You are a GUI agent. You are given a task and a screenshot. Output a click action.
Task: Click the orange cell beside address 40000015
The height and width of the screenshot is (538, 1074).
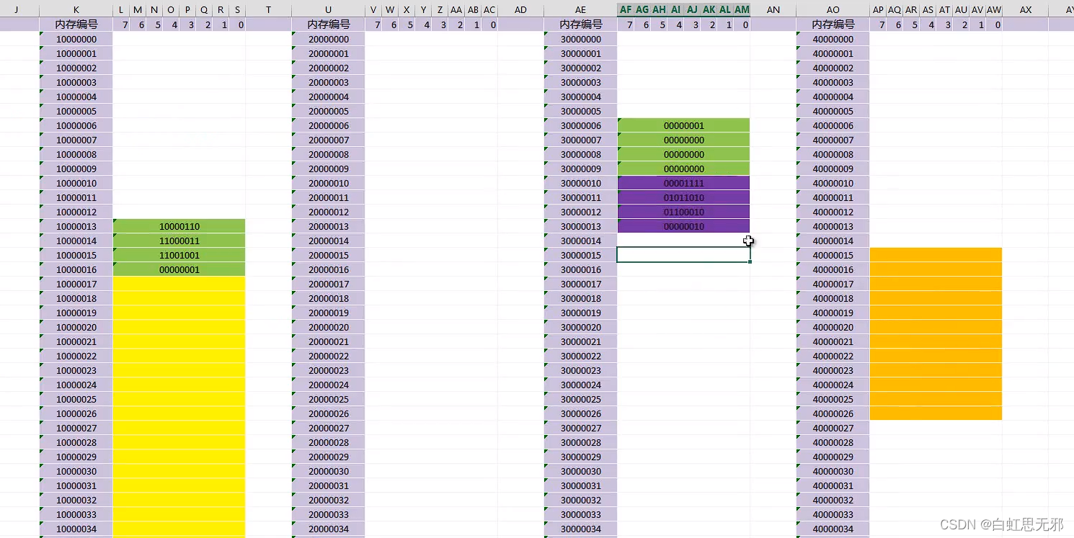click(936, 255)
